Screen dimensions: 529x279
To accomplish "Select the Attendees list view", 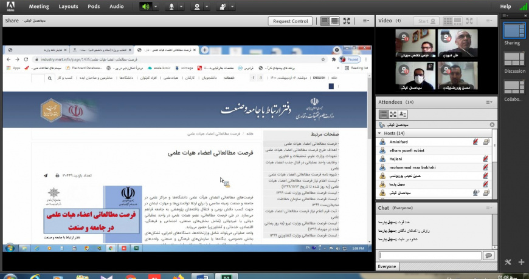I will point(383,115).
